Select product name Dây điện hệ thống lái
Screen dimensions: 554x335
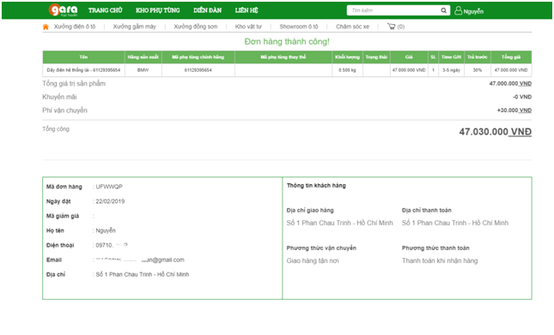tap(83, 70)
